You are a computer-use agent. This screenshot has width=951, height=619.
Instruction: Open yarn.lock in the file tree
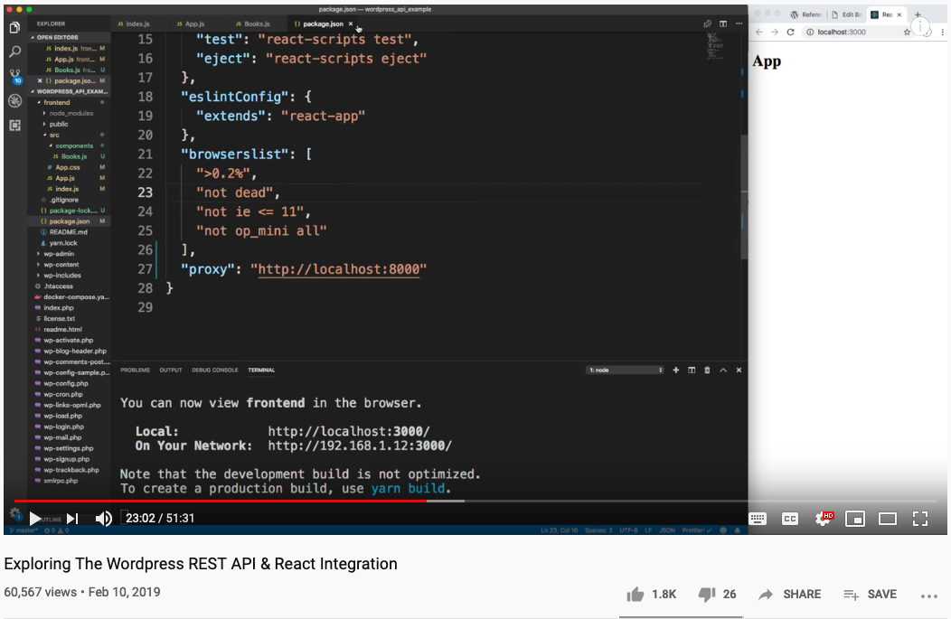pos(63,242)
